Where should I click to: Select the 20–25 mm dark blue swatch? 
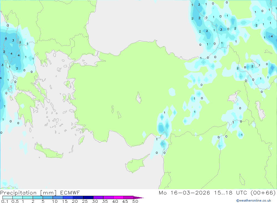click(x=78, y=197)
